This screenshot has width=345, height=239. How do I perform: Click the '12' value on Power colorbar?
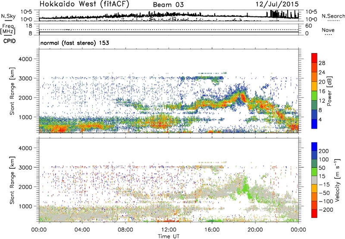[x=322, y=101]
